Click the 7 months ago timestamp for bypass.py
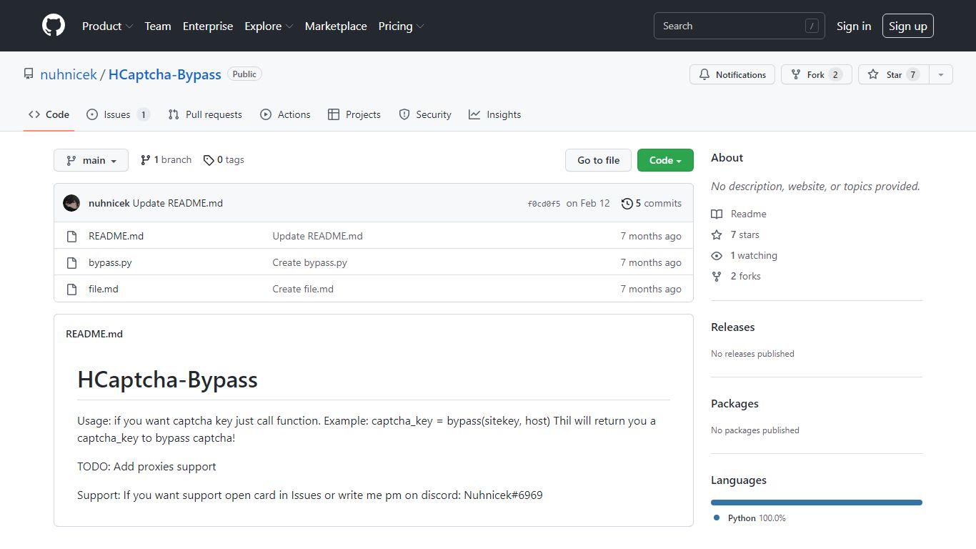This screenshot has width=976, height=549. click(651, 262)
